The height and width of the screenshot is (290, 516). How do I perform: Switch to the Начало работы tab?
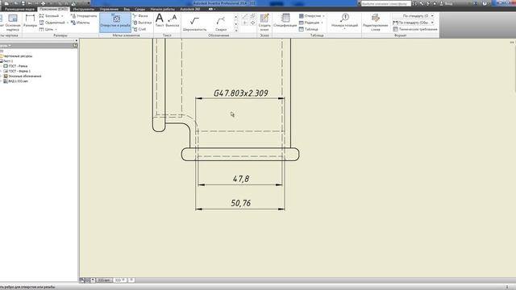pos(163,9)
